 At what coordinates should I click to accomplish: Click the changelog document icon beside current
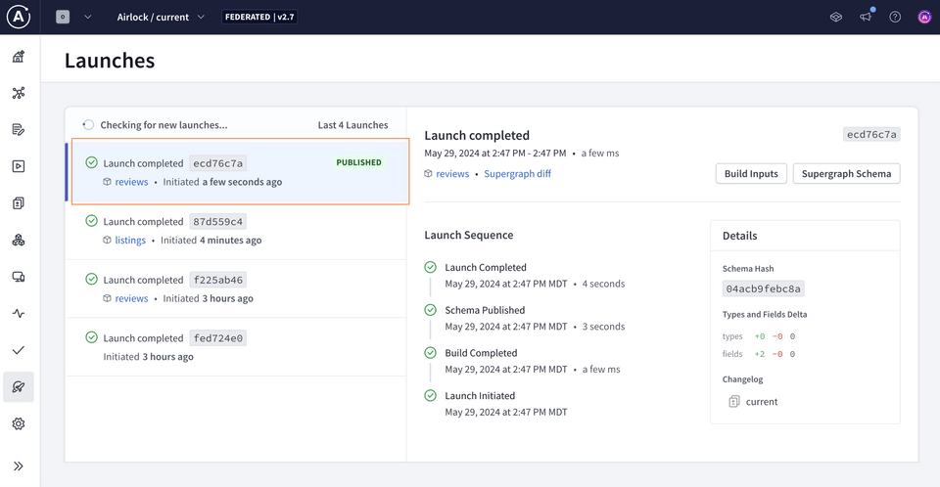click(733, 401)
